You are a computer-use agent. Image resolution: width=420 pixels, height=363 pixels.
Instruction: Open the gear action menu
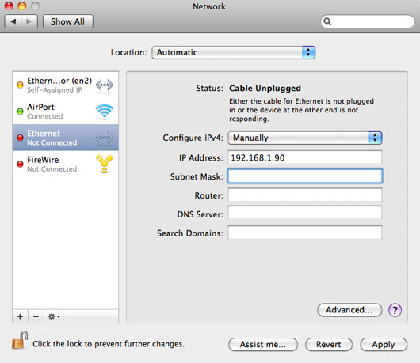click(x=54, y=316)
